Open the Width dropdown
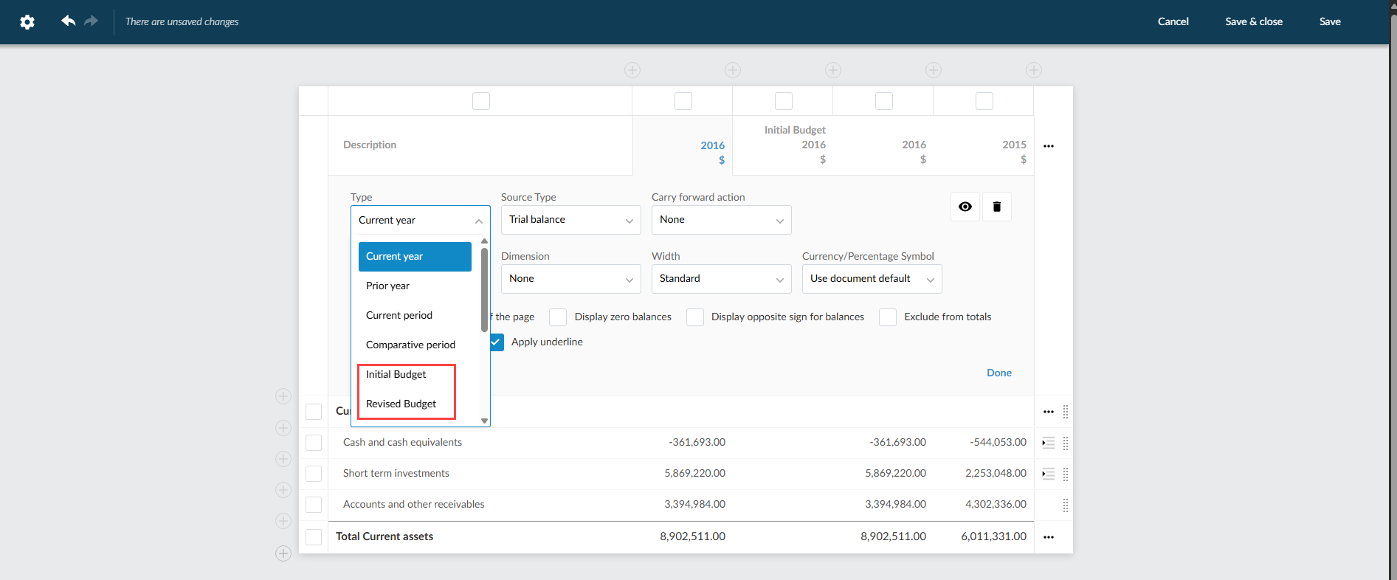Screen dimensions: 1397x580 click(x=722, y=279)
